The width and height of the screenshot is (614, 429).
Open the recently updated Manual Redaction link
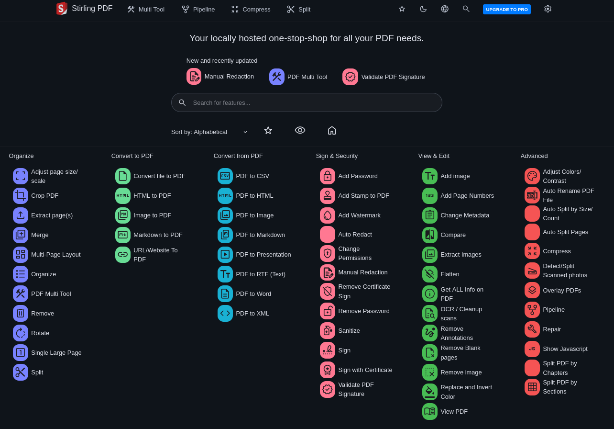tap(220, 77)
